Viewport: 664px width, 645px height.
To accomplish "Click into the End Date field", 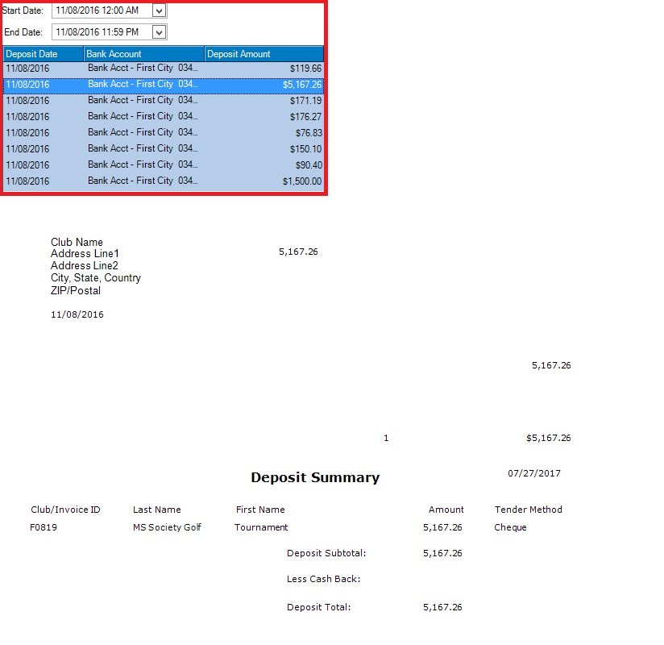I will click(101, 32).
